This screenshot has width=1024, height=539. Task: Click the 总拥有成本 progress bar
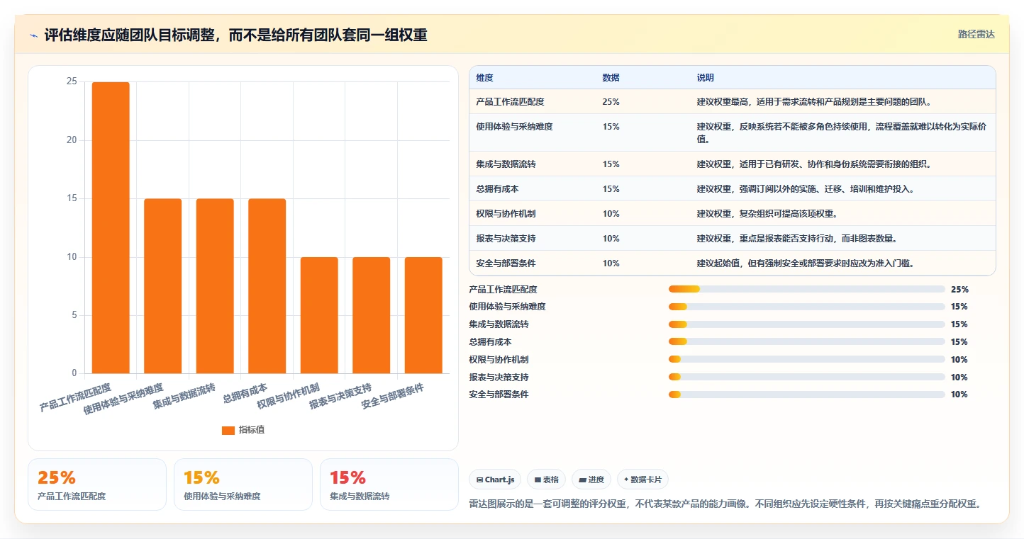coord(806,341)
